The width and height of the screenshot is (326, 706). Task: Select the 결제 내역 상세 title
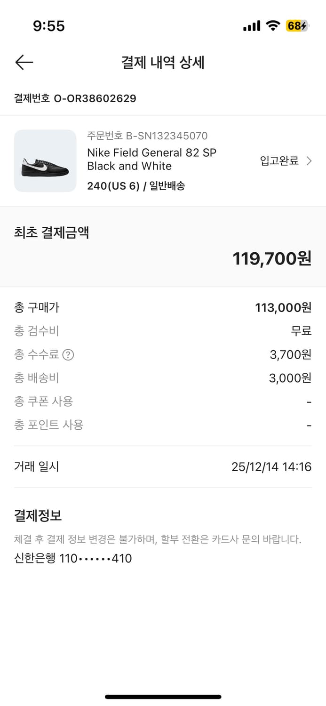[x=163, y=62]
